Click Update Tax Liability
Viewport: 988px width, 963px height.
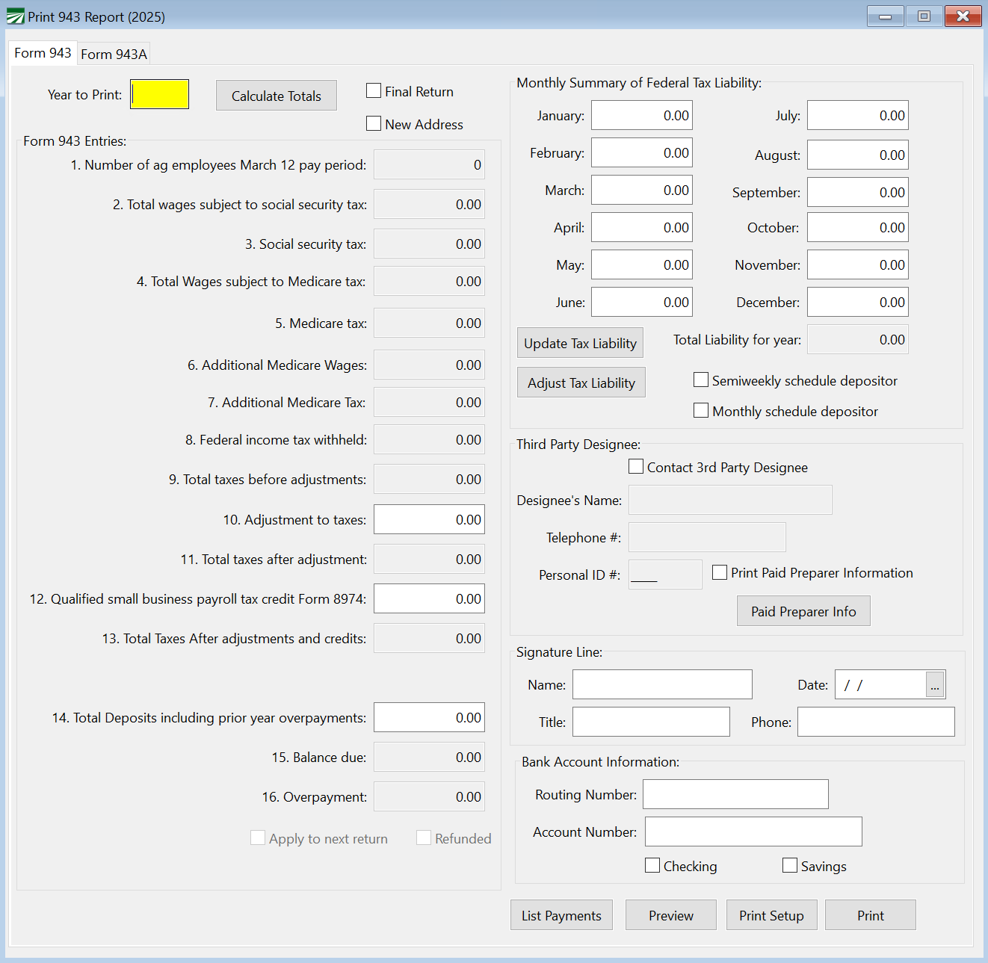click(x=580, y=343)
